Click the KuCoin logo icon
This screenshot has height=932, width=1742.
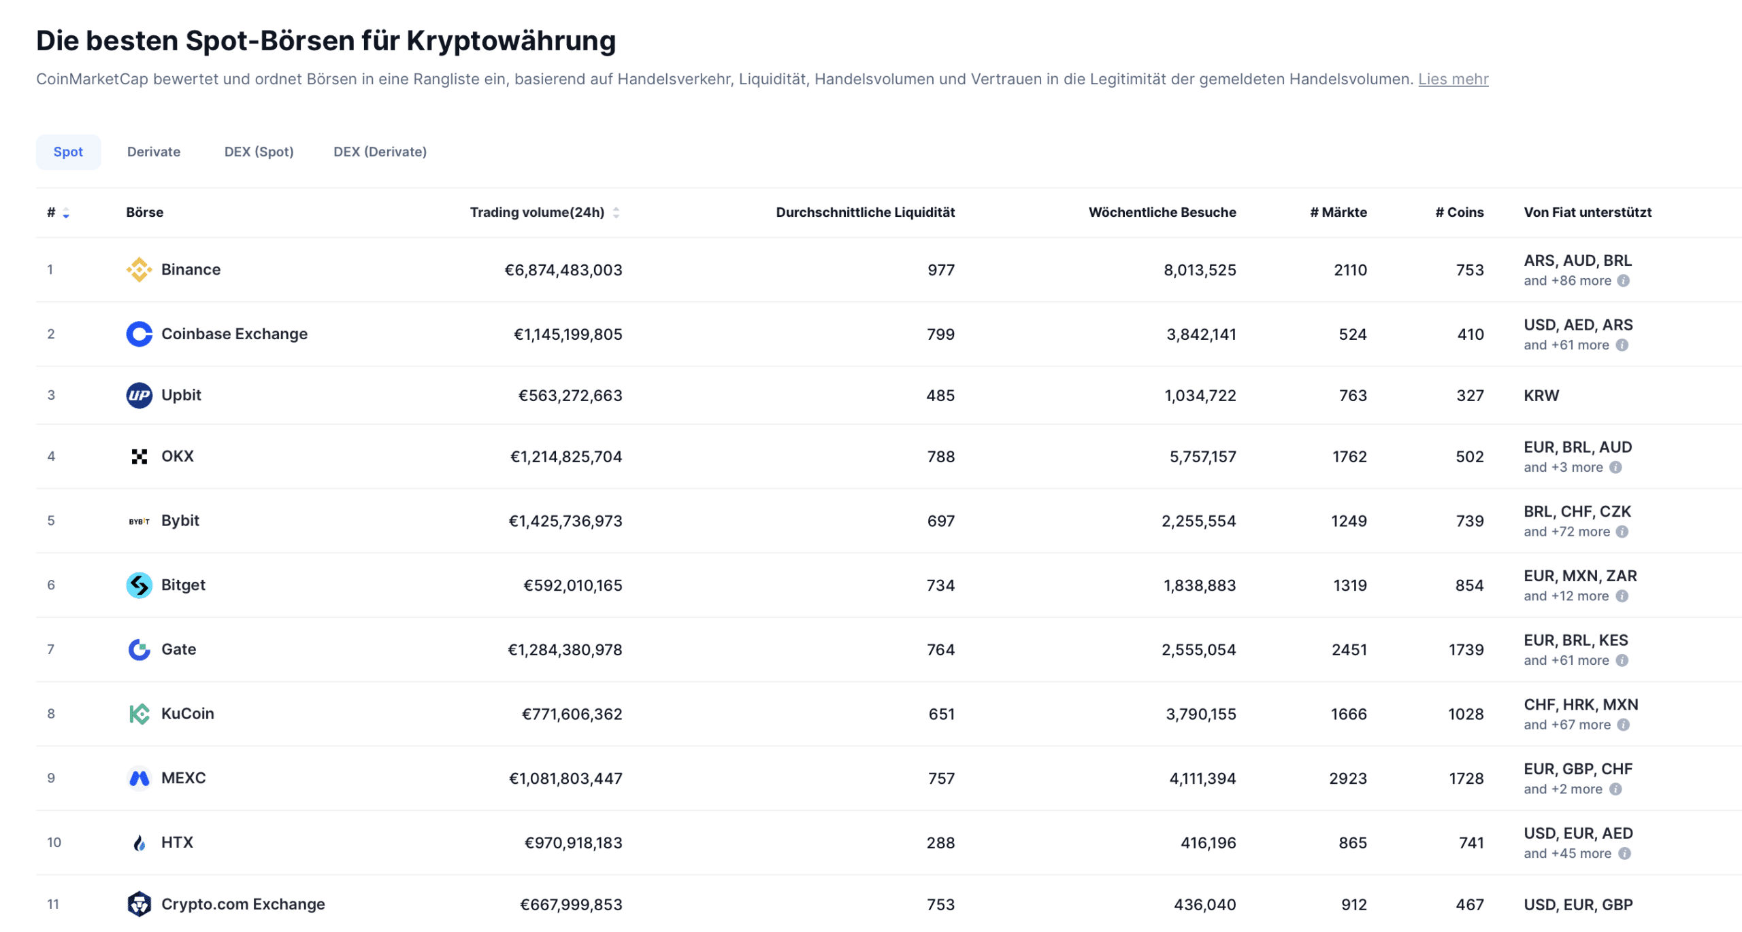click(x=139, y=714)
